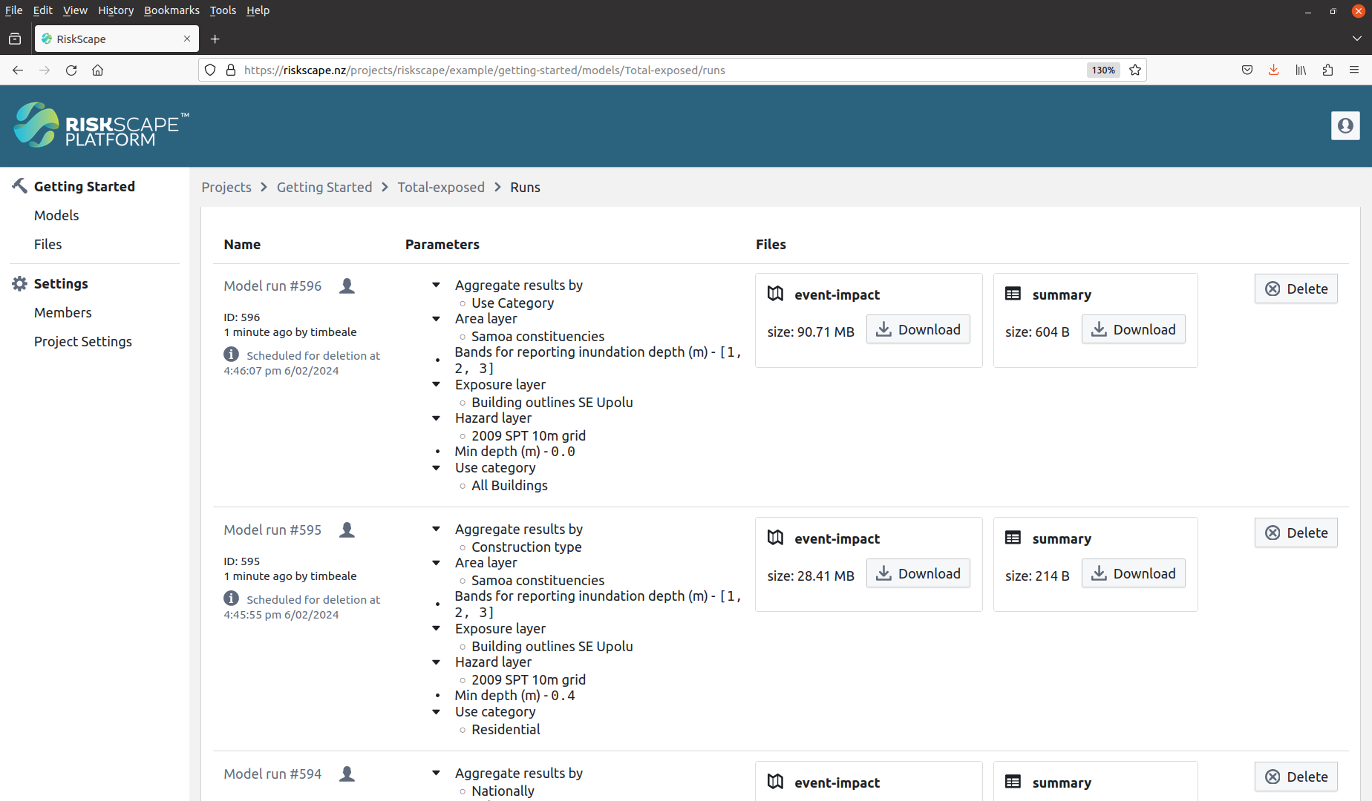Open the Firefox downloads panel

[x=1274, y=70]
